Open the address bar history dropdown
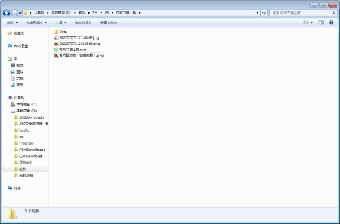The width and height of the screenshot is (340, 224). [x=257, y=13]
